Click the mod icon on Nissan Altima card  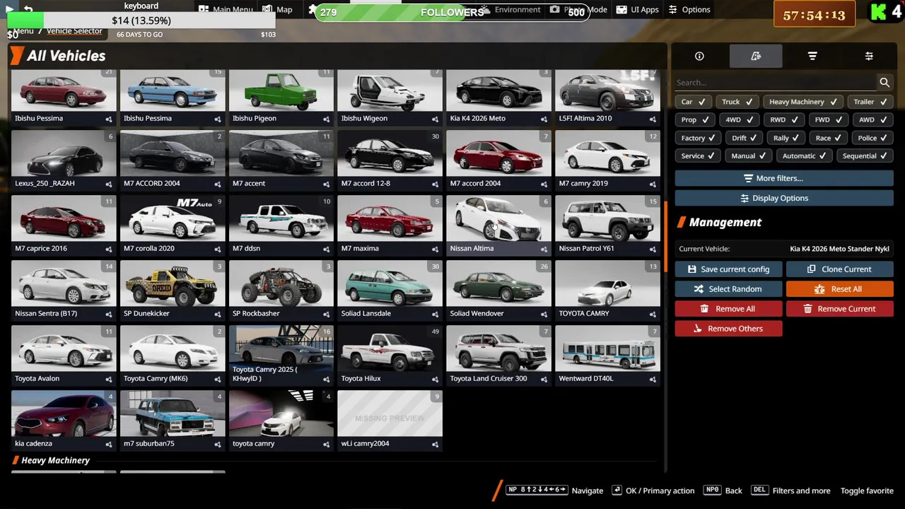pos(544,249)
